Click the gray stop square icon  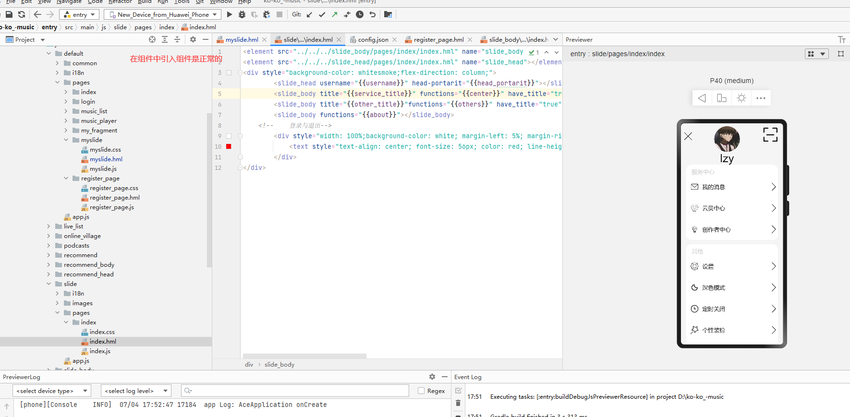pos(279,14)
